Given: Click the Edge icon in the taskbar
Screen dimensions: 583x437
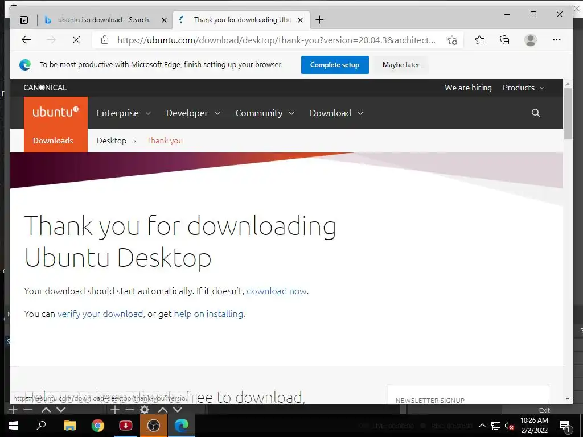Looking at the screenshot, I should pyautogui.click(x=182, y=426).
